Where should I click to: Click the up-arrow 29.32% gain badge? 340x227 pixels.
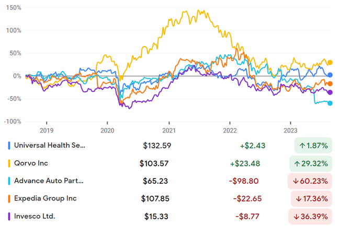(x=312, y=163)
